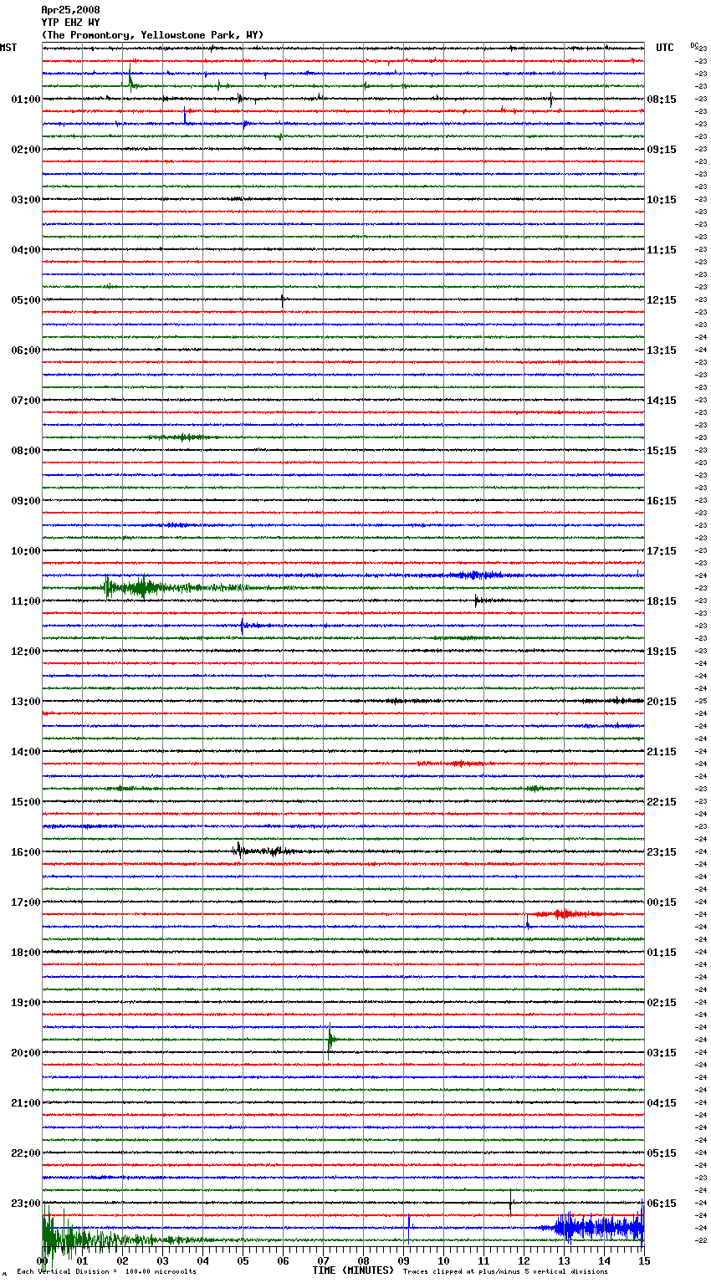Click the 06:15 UTC time label

pos(662,1204)
